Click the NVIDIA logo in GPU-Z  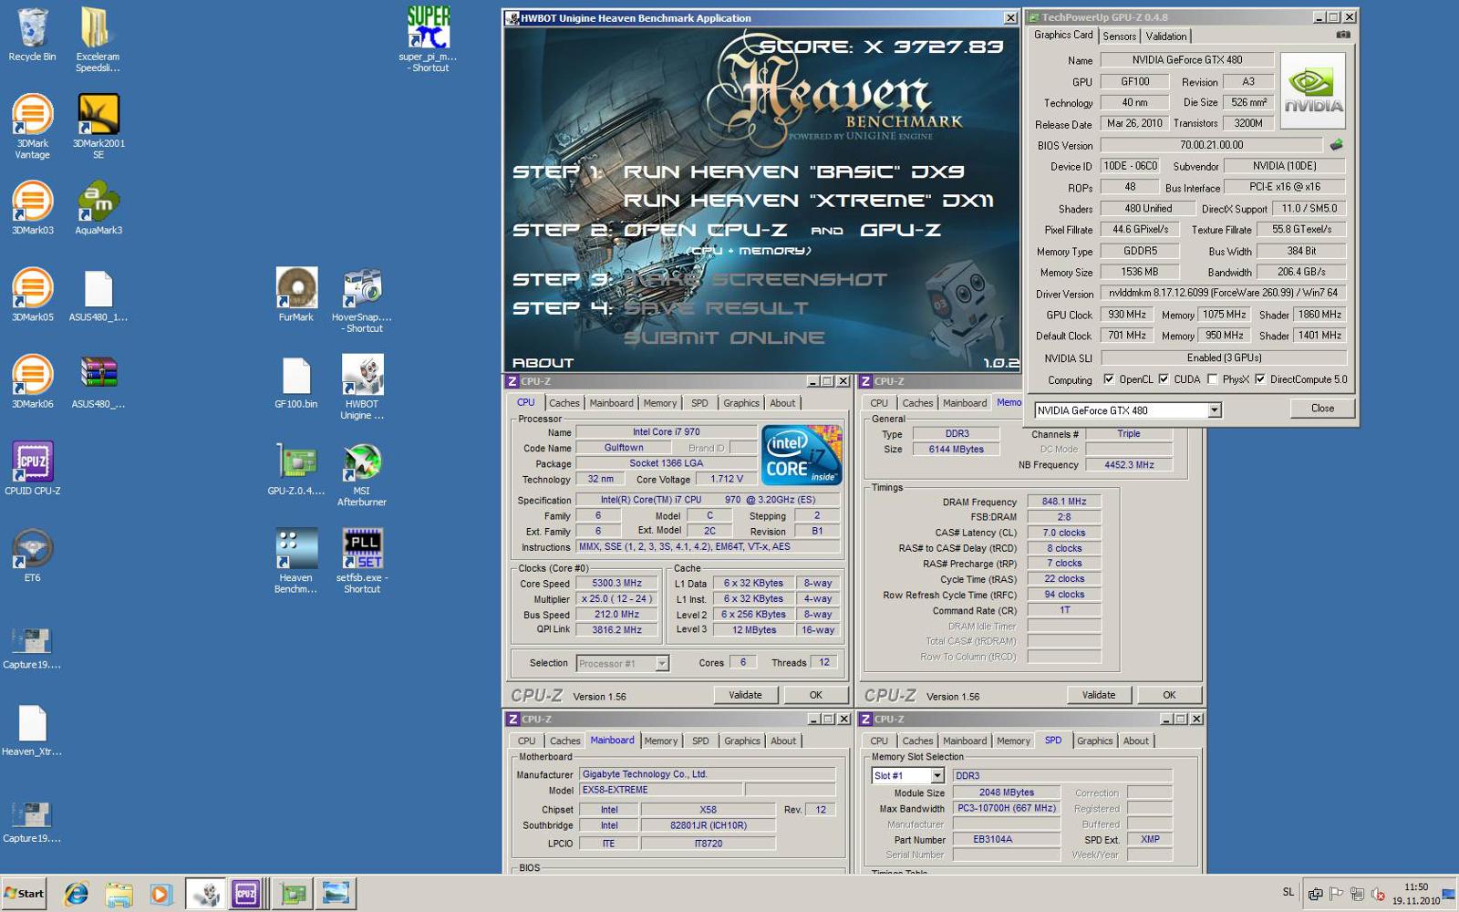click(x=1313, y=90)
